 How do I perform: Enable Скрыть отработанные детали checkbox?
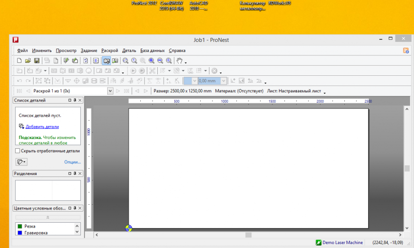click(x=18, y=151)
